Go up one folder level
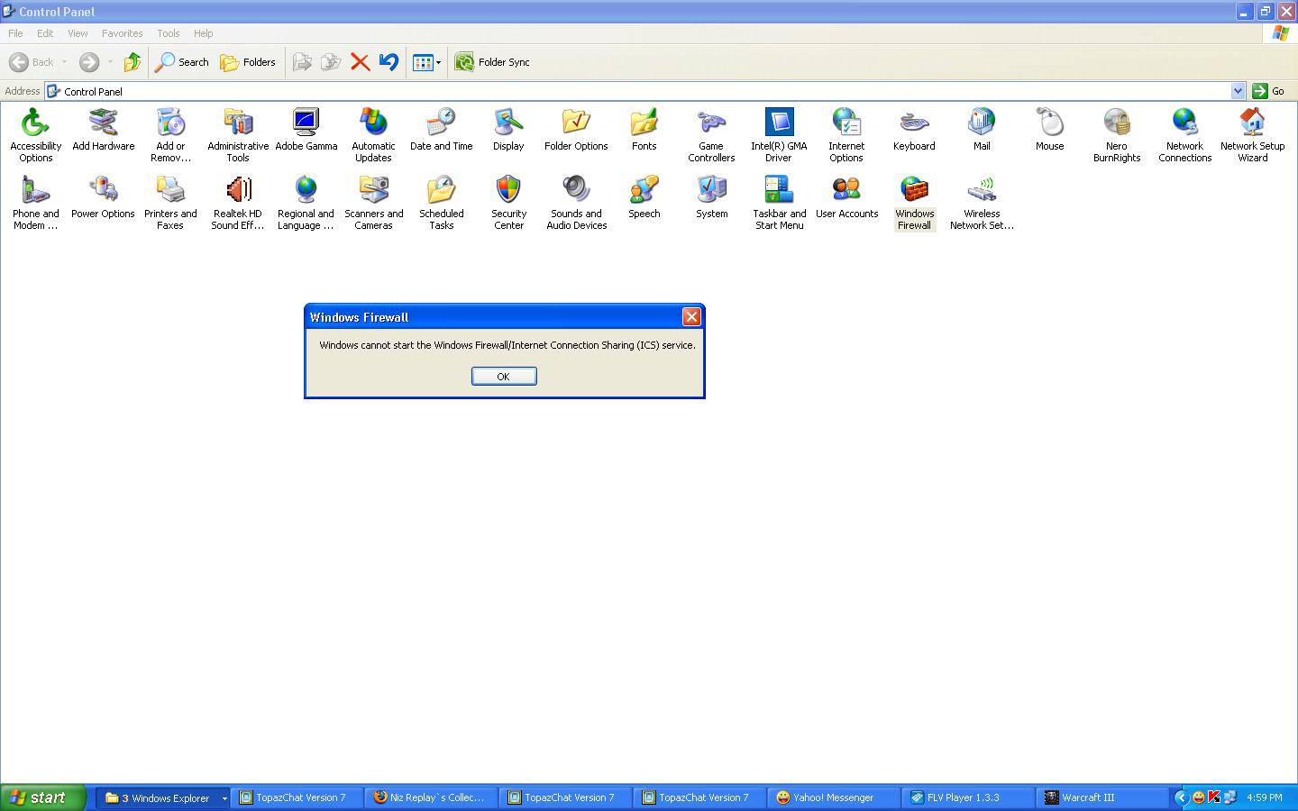This screenshot has width=1298, height=811. point(133,62)
